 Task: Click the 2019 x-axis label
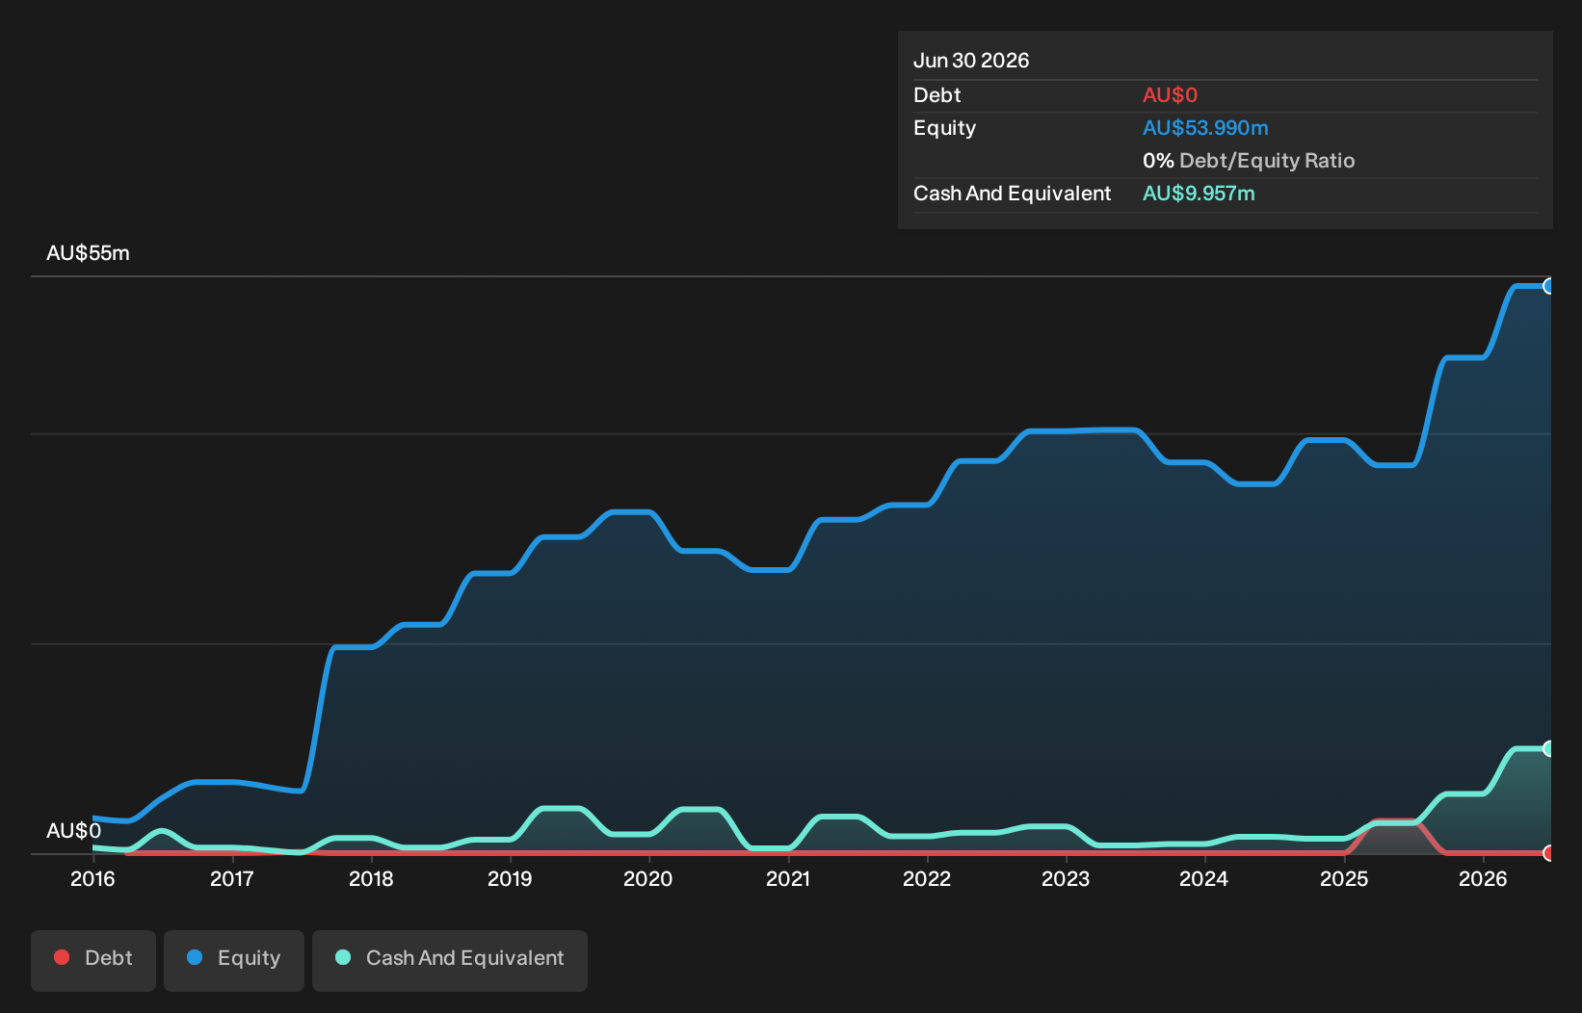click(x=510, y=878)
